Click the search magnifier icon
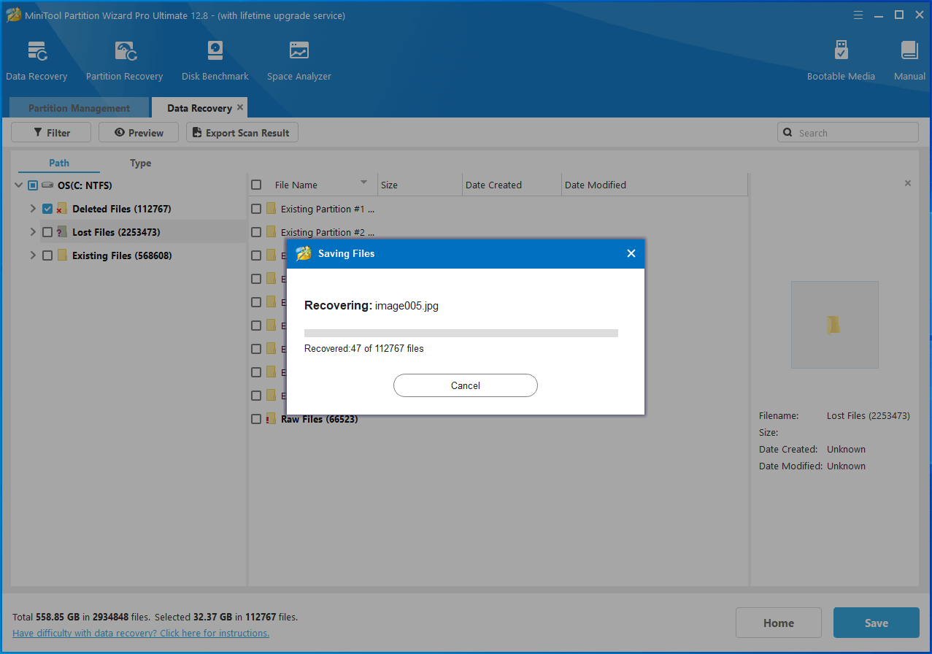This screenshot has height=654, width=932. coord(787,133)
